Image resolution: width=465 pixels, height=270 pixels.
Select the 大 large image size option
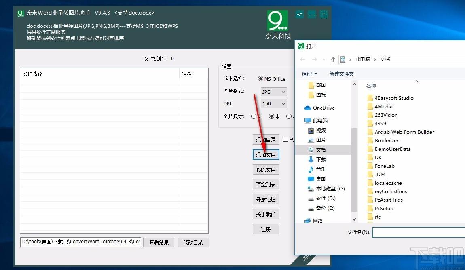click(x=254, y=116)
